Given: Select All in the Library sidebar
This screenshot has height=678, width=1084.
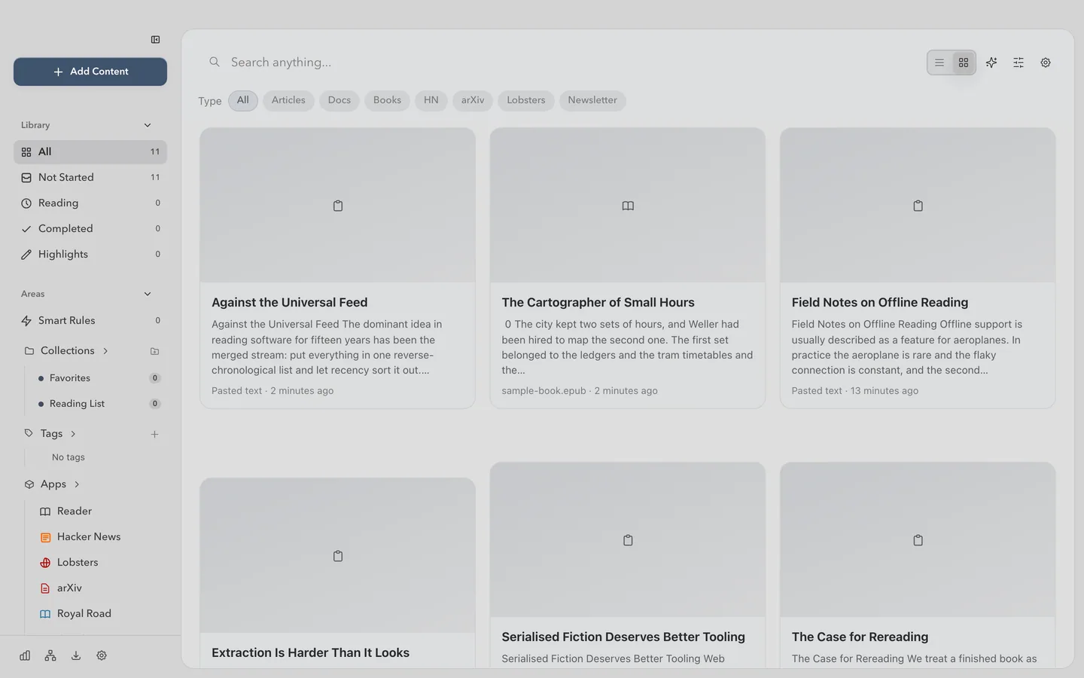Looking at the screenshot, I should pyautogui.click(x=90, y=151).
